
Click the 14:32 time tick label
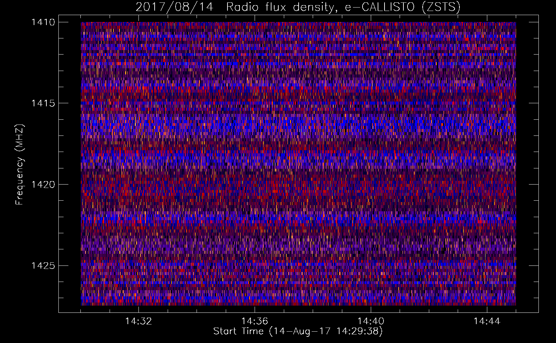pyautogui.click(x=138, y=321)
